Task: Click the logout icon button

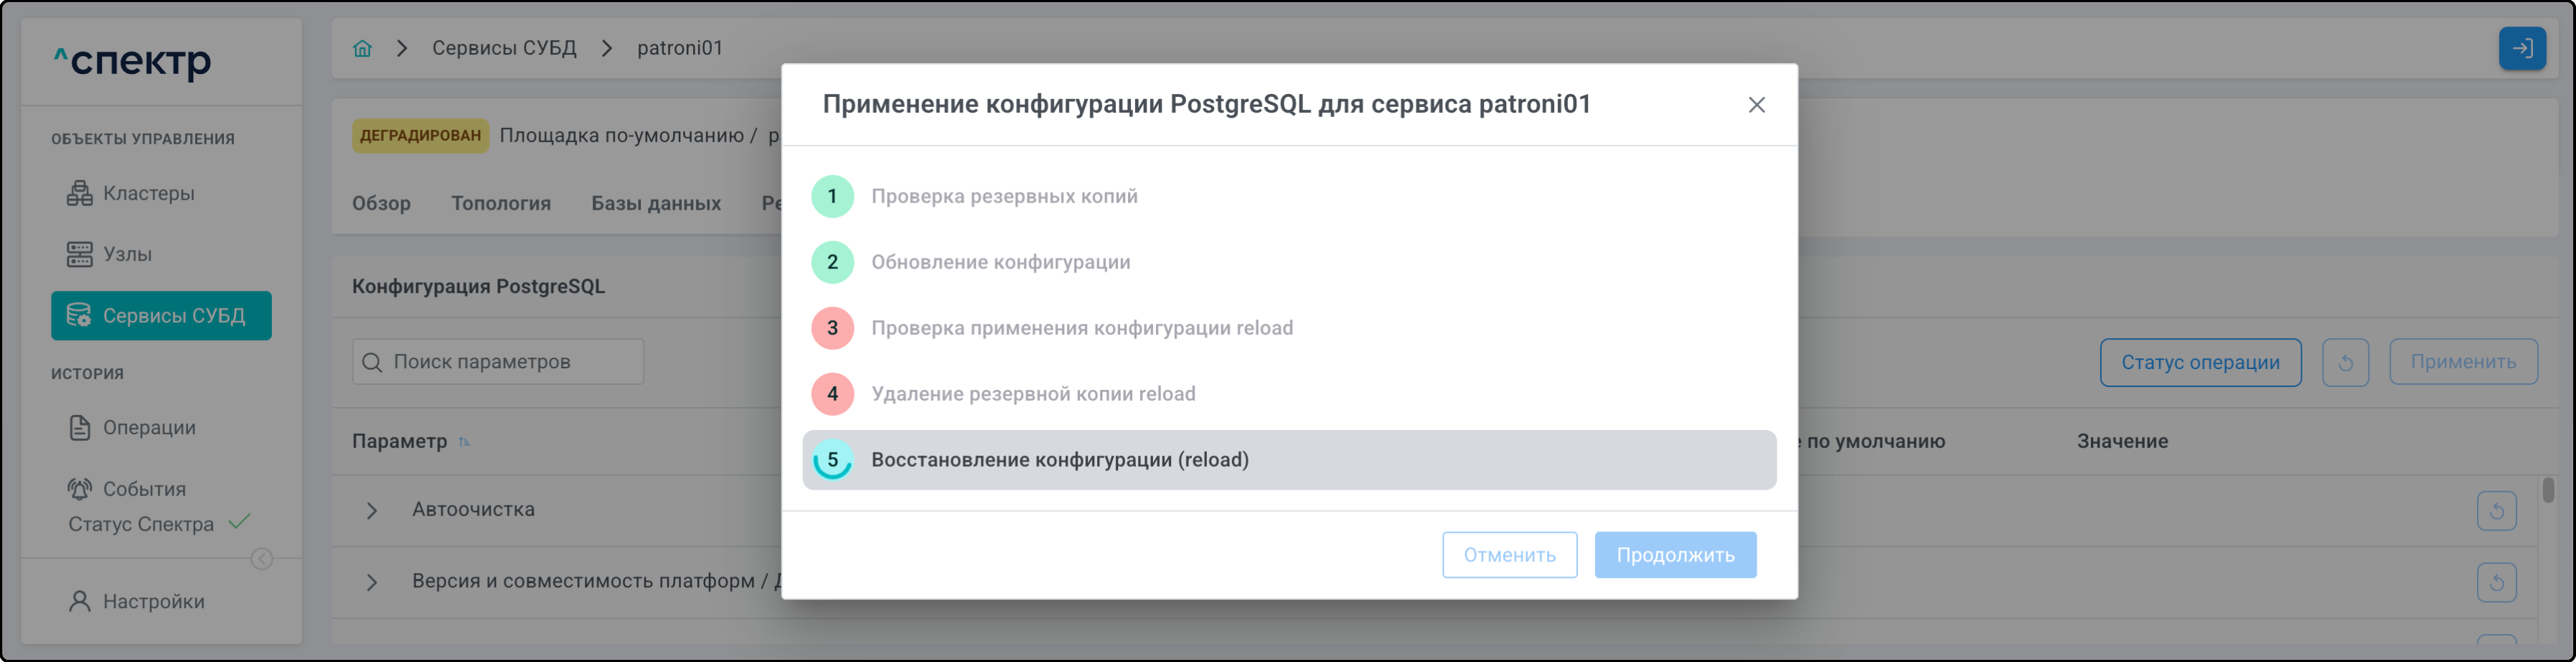Action: tap(2521, 48)
